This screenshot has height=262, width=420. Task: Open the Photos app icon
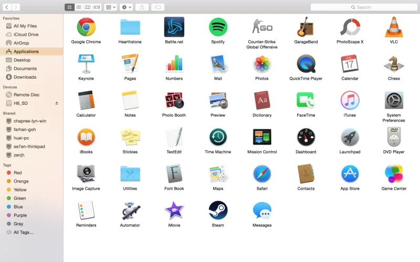point(262,63)
